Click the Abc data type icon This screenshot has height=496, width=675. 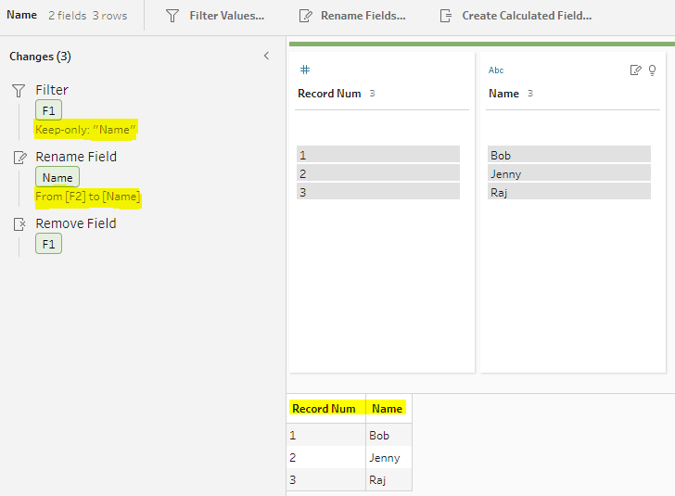click(x=496, y=70)
